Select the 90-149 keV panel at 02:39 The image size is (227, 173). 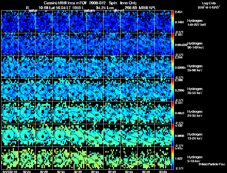pos(78,45)
